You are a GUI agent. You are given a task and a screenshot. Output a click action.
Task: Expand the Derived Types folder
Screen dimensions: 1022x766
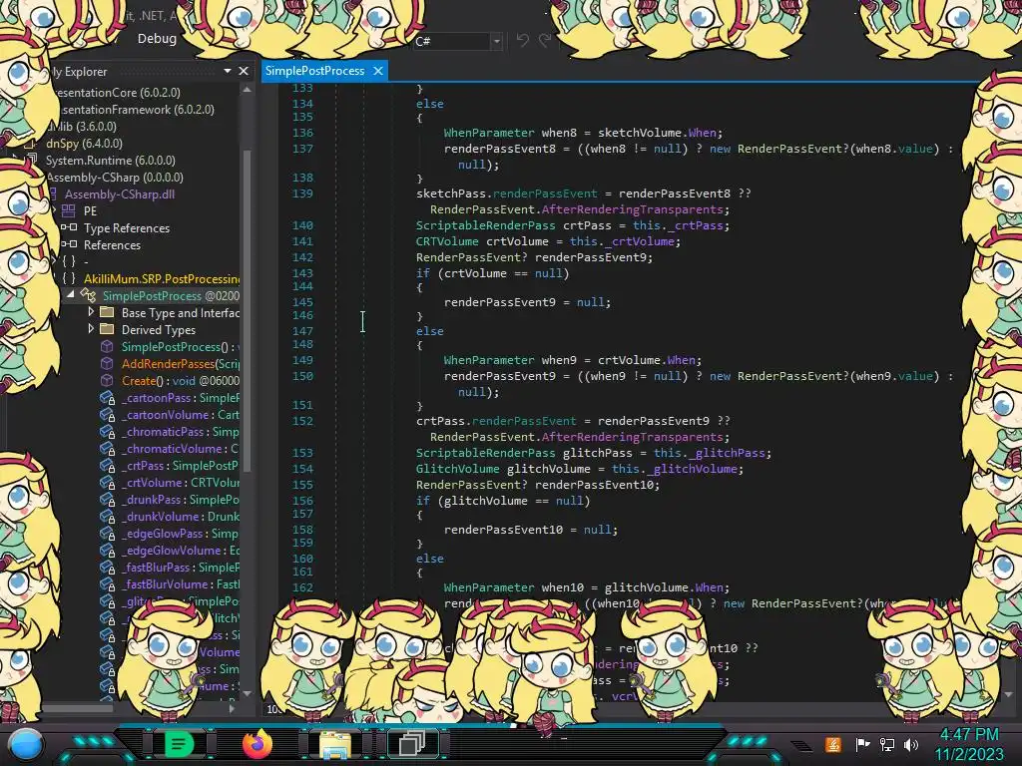click(x=91, y=329)
